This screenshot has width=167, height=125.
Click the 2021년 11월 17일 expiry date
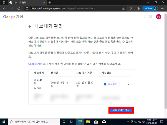click(x=85, y=84)
